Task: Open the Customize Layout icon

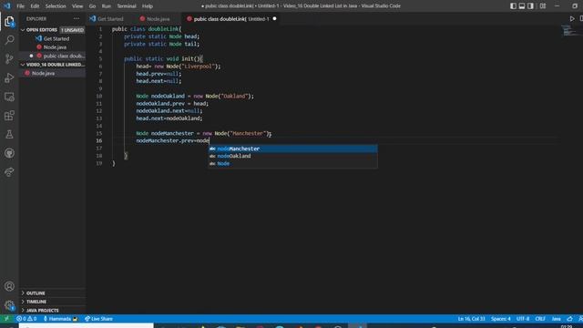Action: coord(543,6)
